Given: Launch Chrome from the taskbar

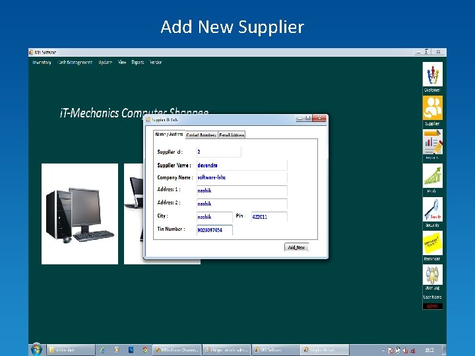Looking at the screenshot, I should [x=144, y=350].
